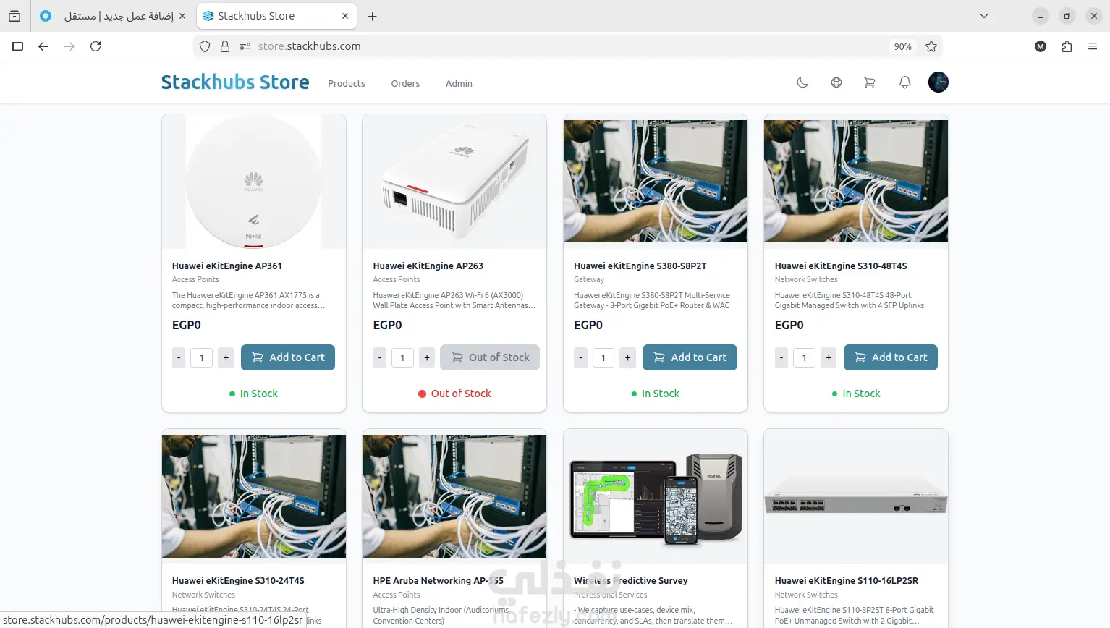Click the Stackhubs Store logo
1110x628 pixels.
235,82
